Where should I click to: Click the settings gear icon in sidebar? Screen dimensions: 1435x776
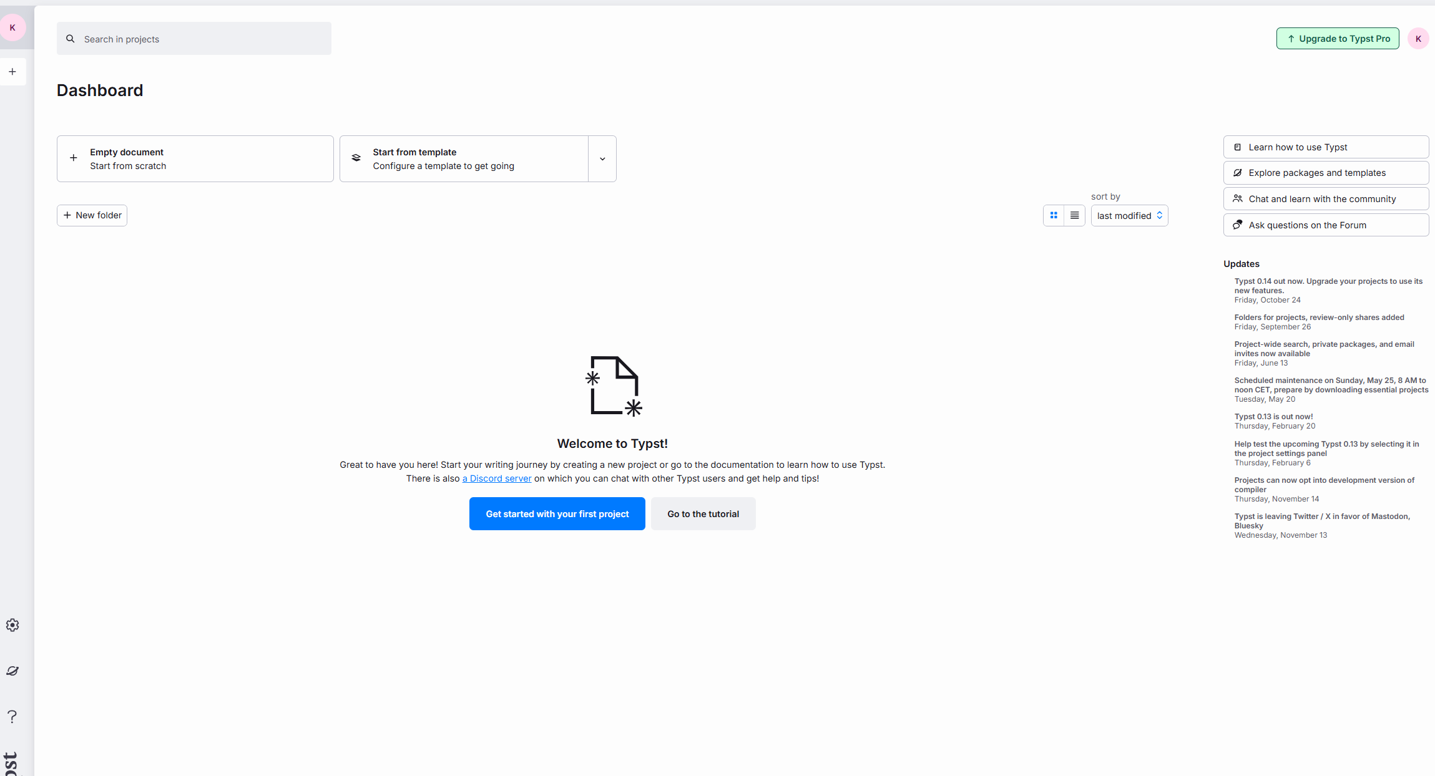coord(12,625)
